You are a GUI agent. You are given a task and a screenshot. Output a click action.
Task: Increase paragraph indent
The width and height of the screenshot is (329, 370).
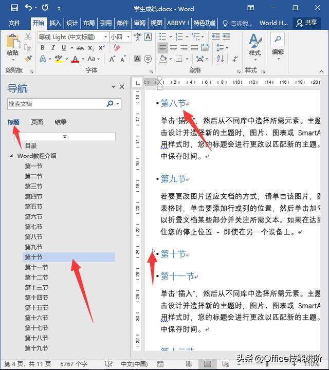(x=226, y=36)
